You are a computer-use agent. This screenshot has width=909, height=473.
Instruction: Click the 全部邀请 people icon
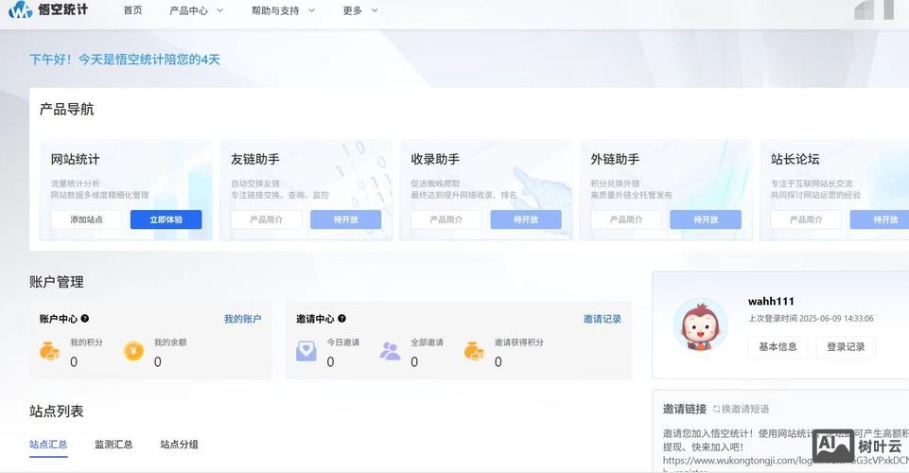tap(390, 351)
